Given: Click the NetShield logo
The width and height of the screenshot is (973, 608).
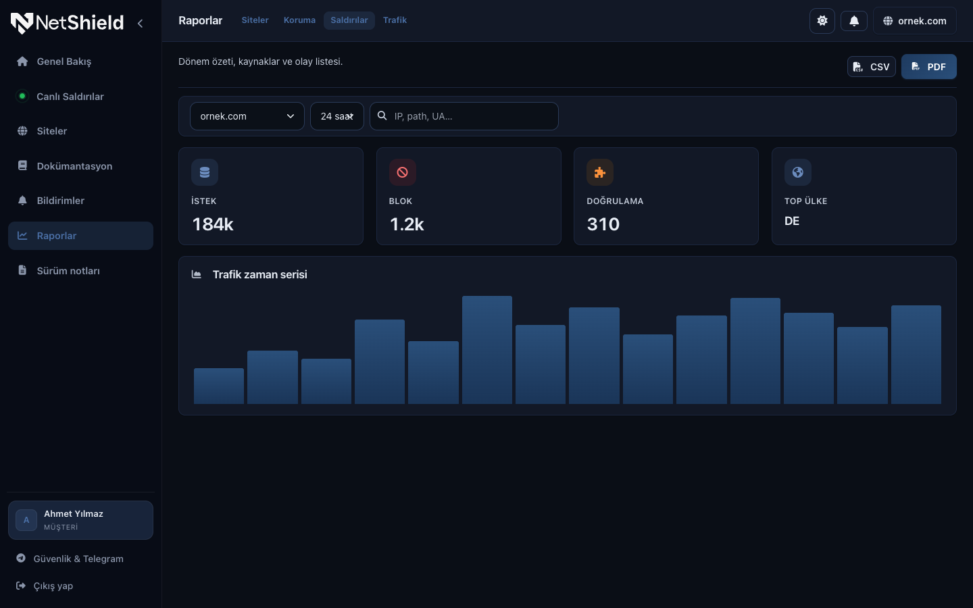Looking at the screenshot, I should coord(67,23).
